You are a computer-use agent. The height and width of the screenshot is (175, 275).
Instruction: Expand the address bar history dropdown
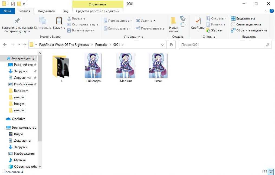[162, 45]
